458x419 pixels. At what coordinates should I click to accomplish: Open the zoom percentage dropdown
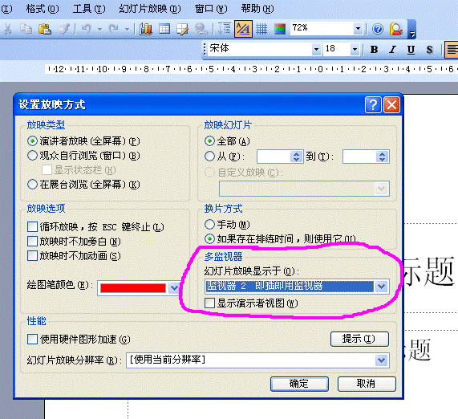coord(358,28)
